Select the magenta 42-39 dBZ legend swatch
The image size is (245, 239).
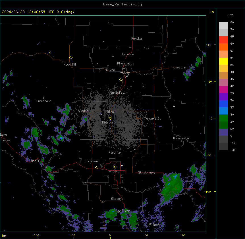coord(223,89)
